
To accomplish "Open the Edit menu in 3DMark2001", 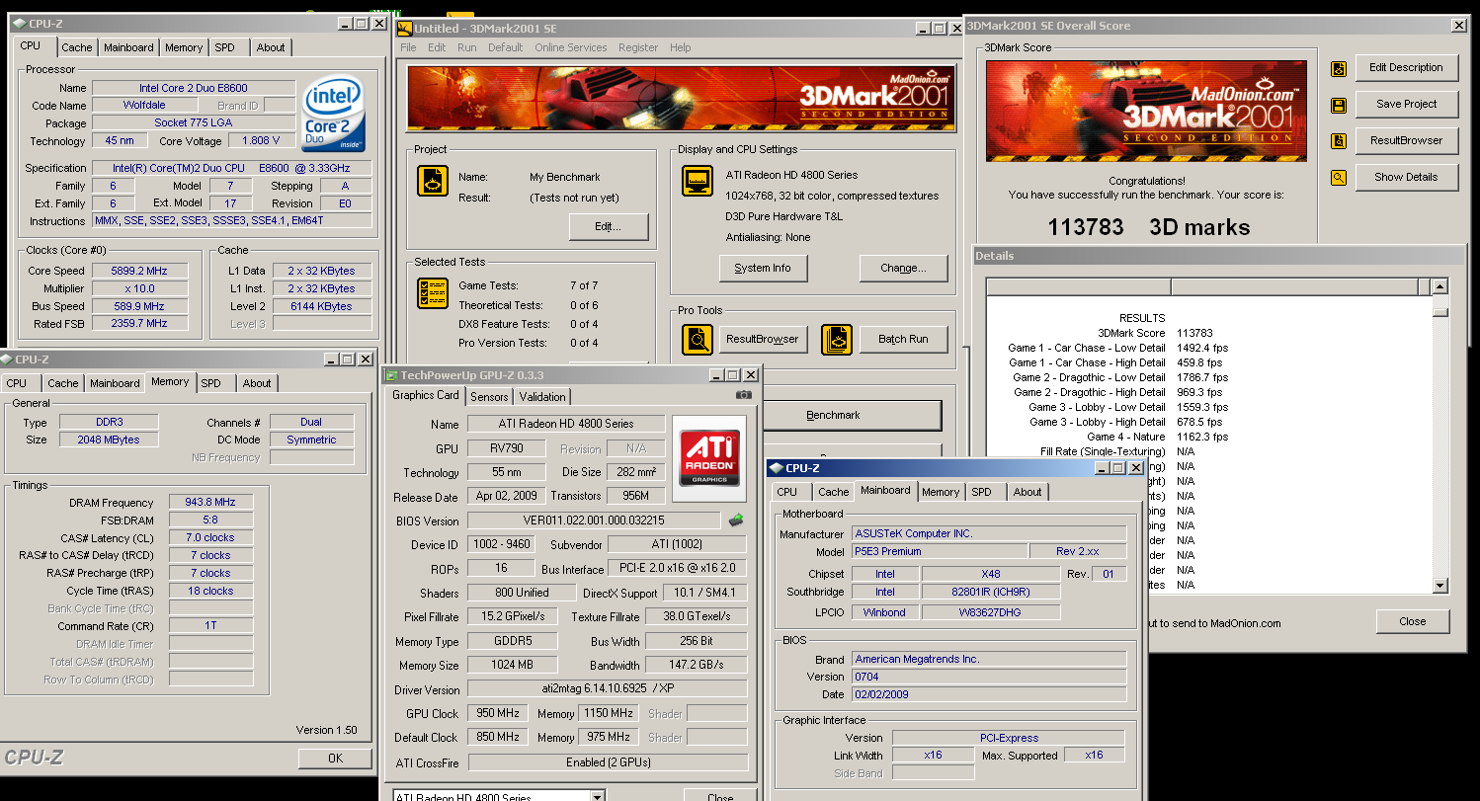I will coord(437,47).
